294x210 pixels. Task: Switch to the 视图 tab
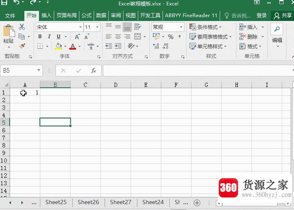(x=131, y=16)
